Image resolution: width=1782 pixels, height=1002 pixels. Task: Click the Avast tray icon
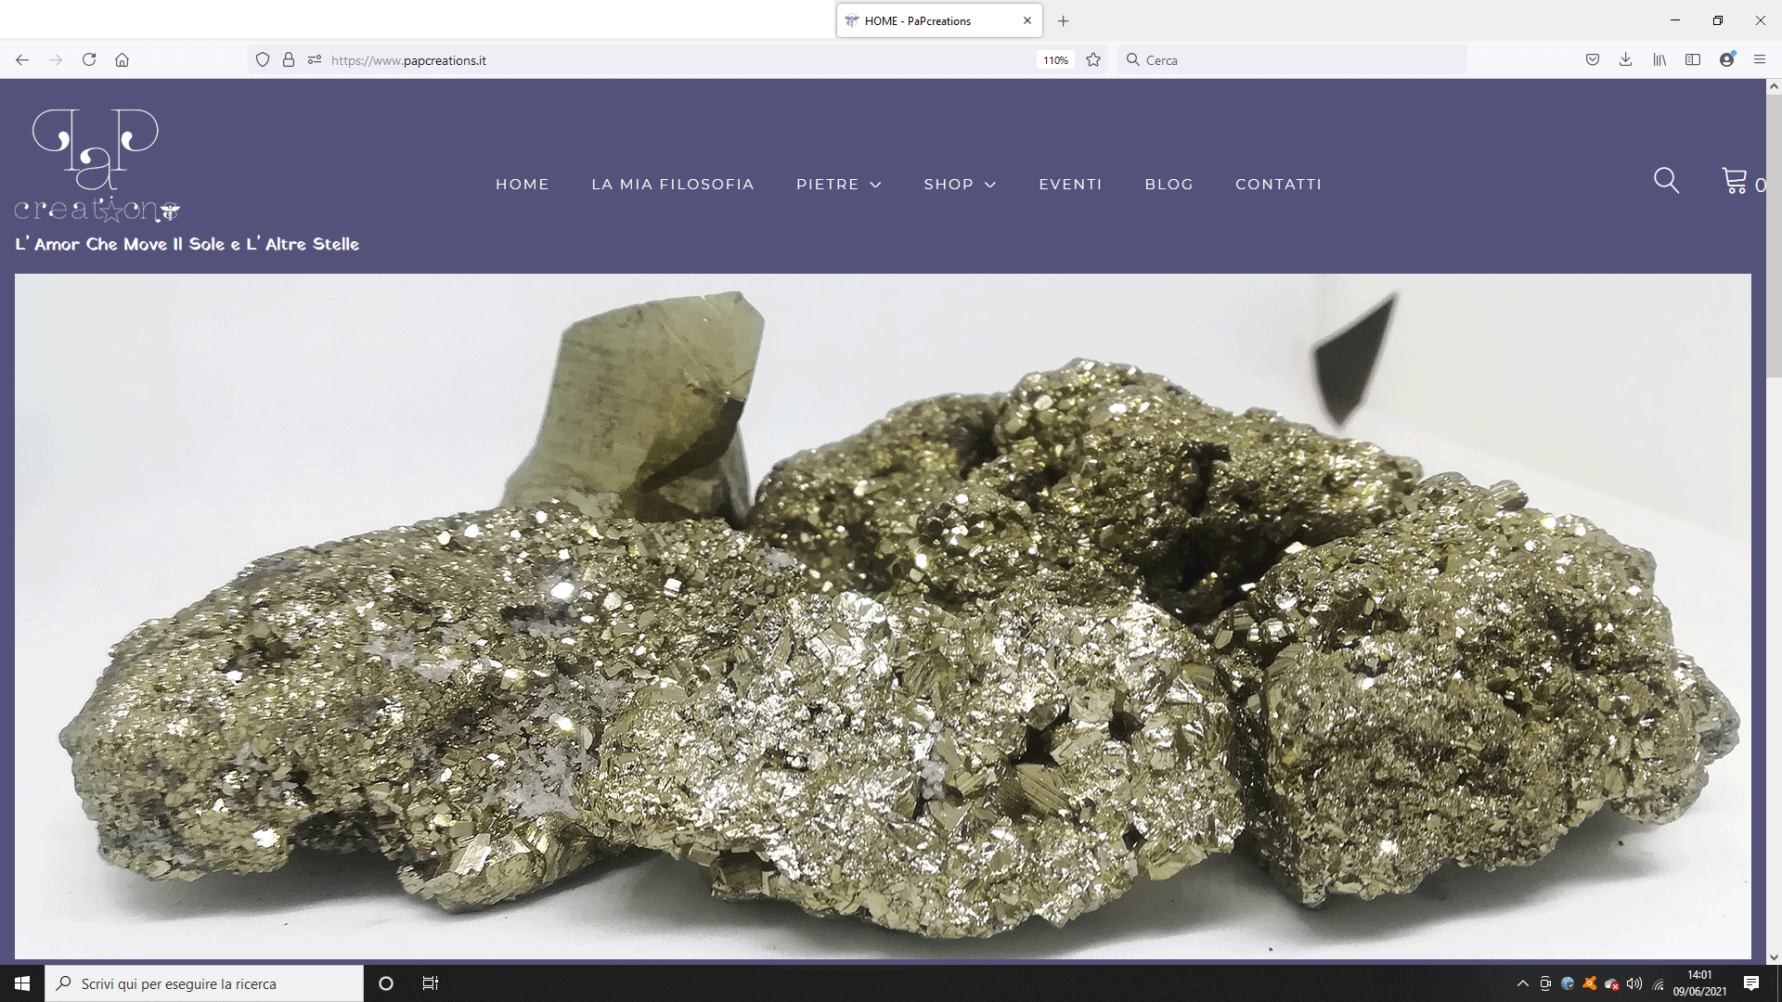(1590, 983)
